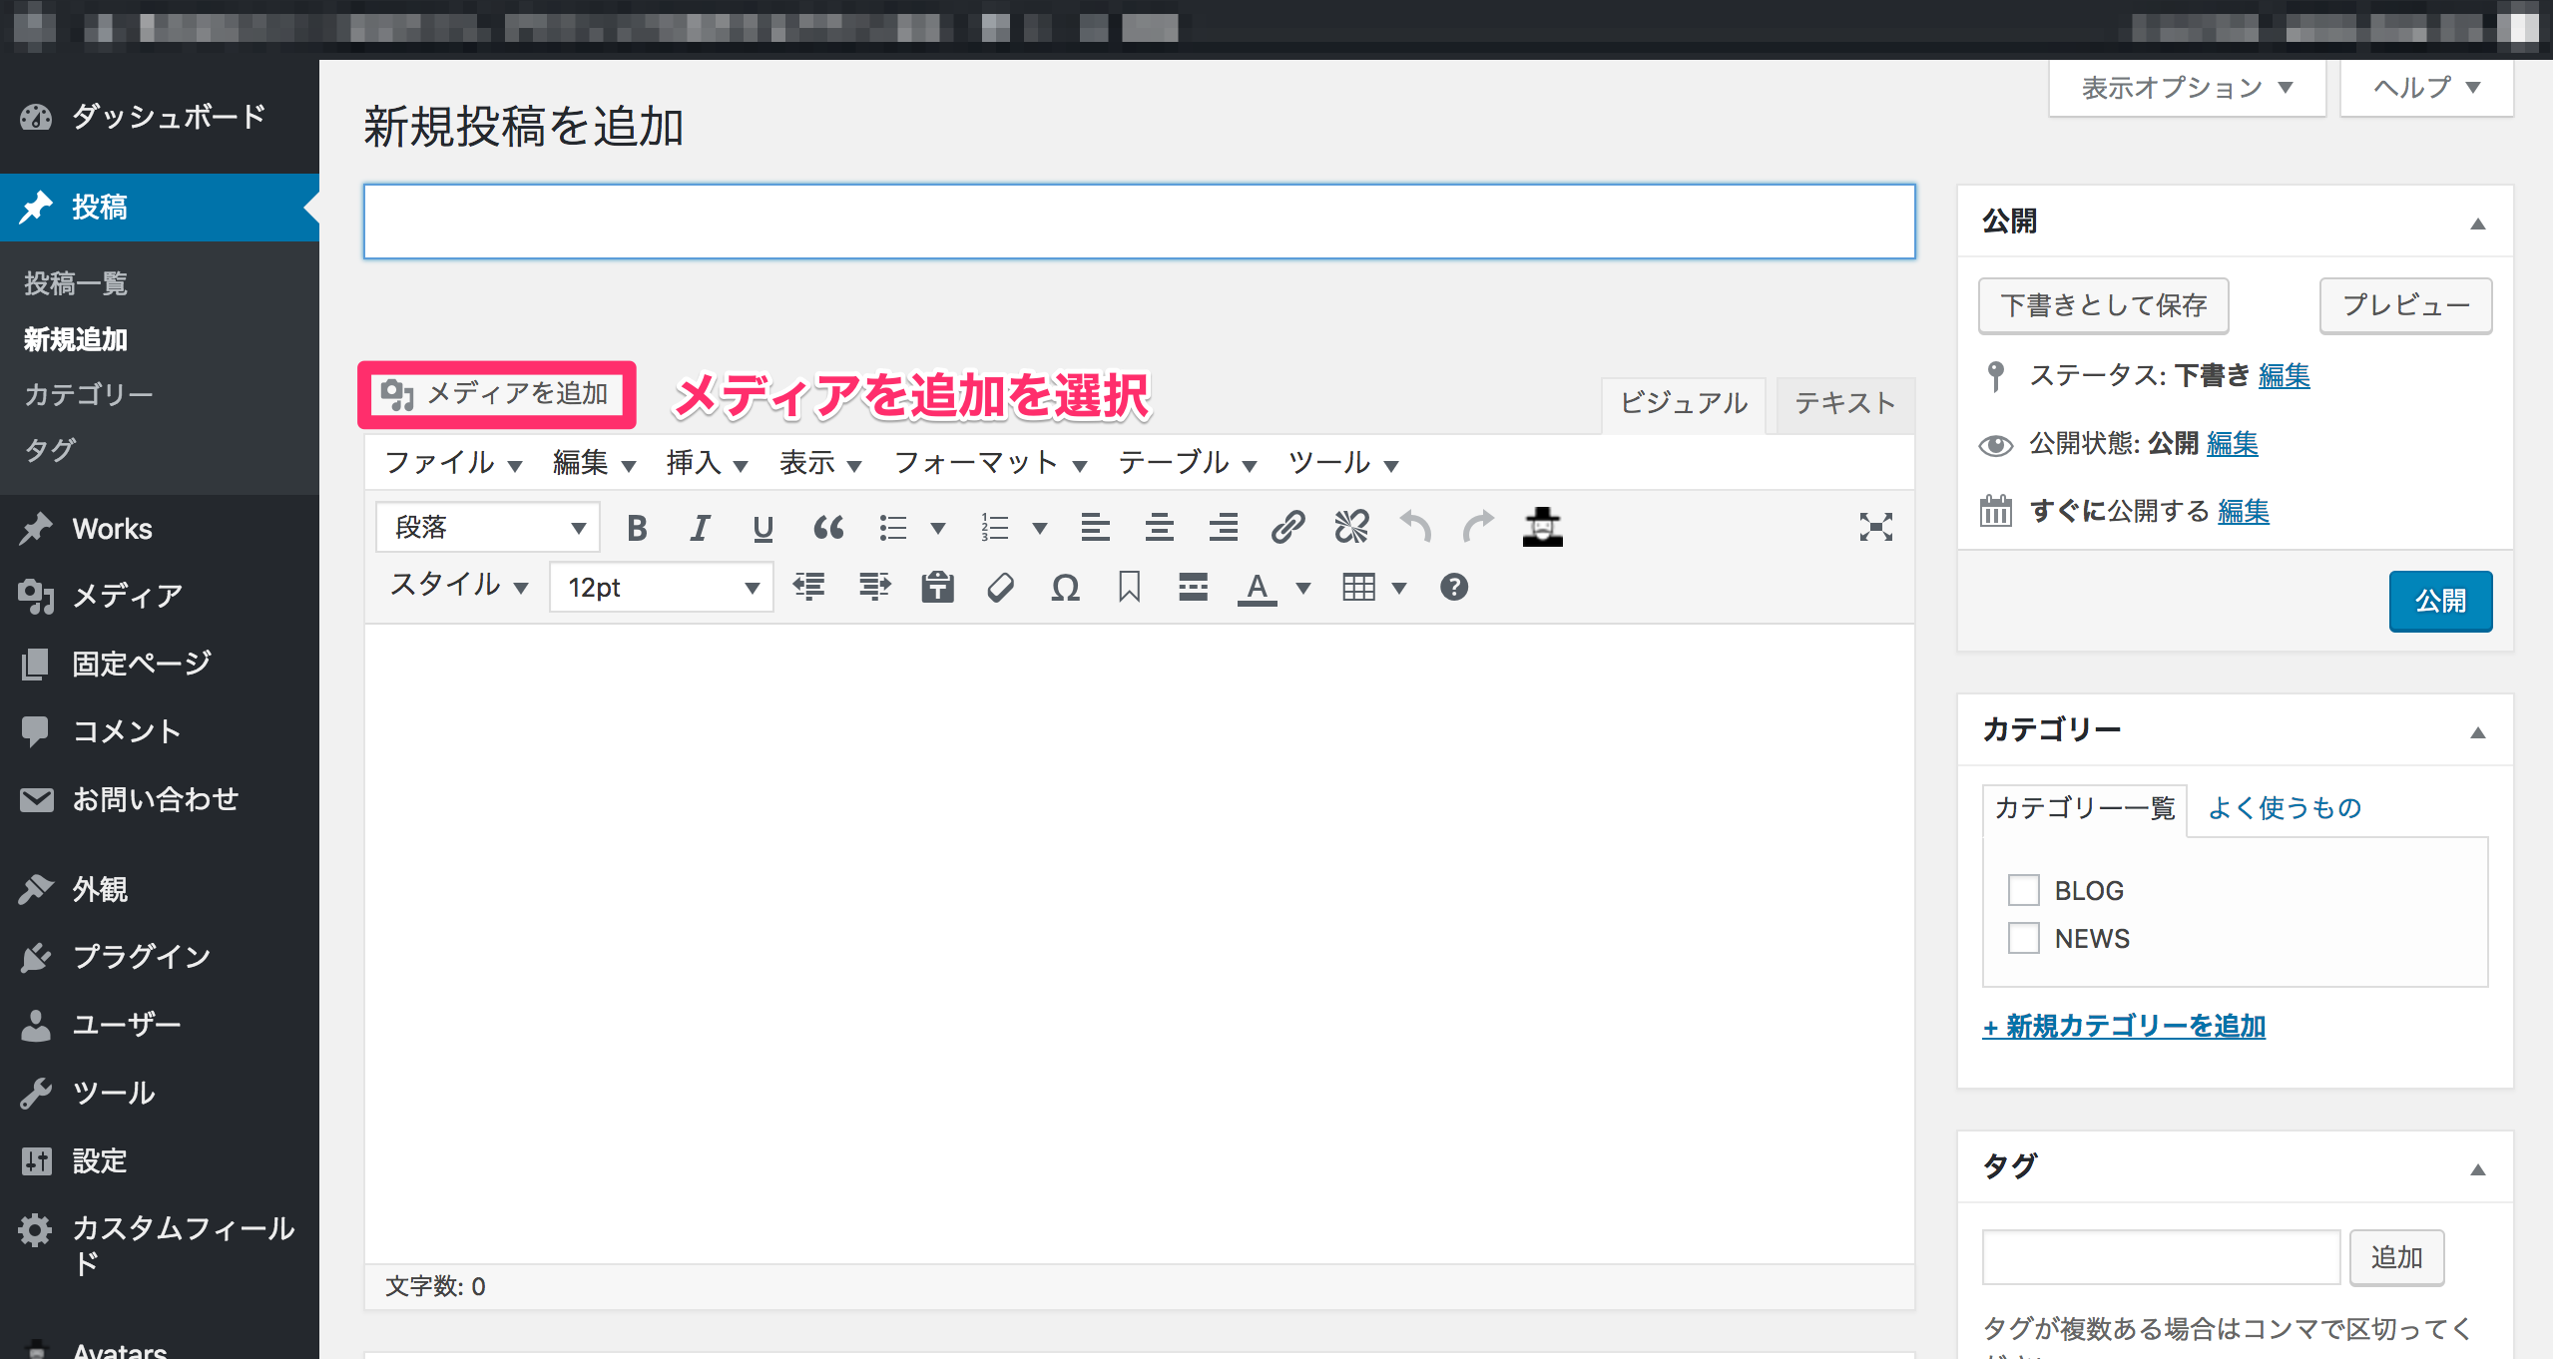The height and width of the screenshot is (1359, 2553).
Task: Click the insert link icon
Action: pyautogui.click(x=1287, y=527)
